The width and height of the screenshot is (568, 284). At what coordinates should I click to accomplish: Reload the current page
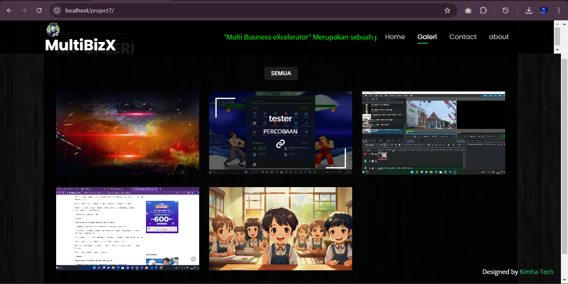(39, 10)
